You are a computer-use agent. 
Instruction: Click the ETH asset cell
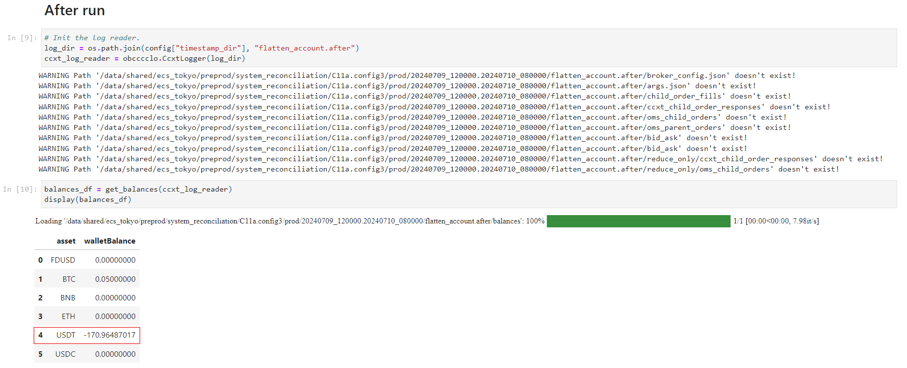point(69,317)
